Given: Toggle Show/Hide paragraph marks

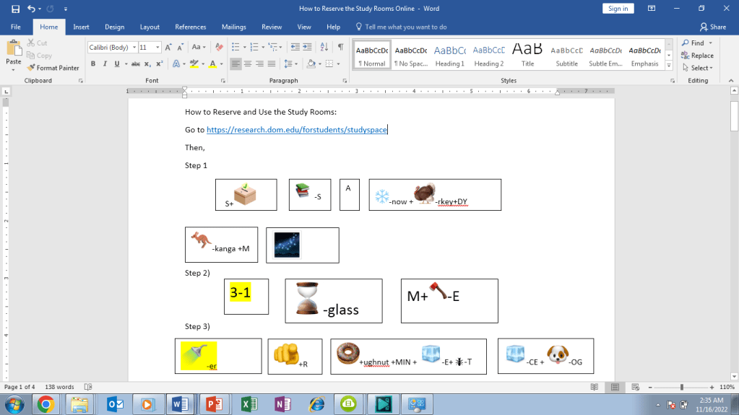Looking at the screenshot, I should click(x=340, y=48).
